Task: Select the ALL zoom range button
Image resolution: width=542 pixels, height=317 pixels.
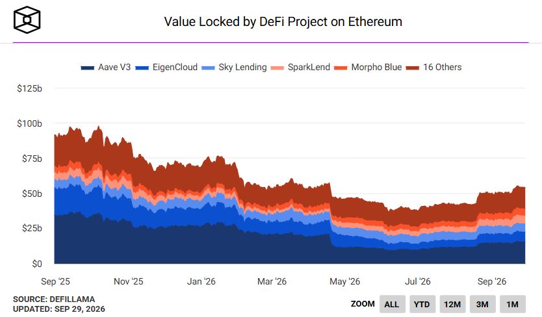Action: pyautogui.click(x=392, y=304)
